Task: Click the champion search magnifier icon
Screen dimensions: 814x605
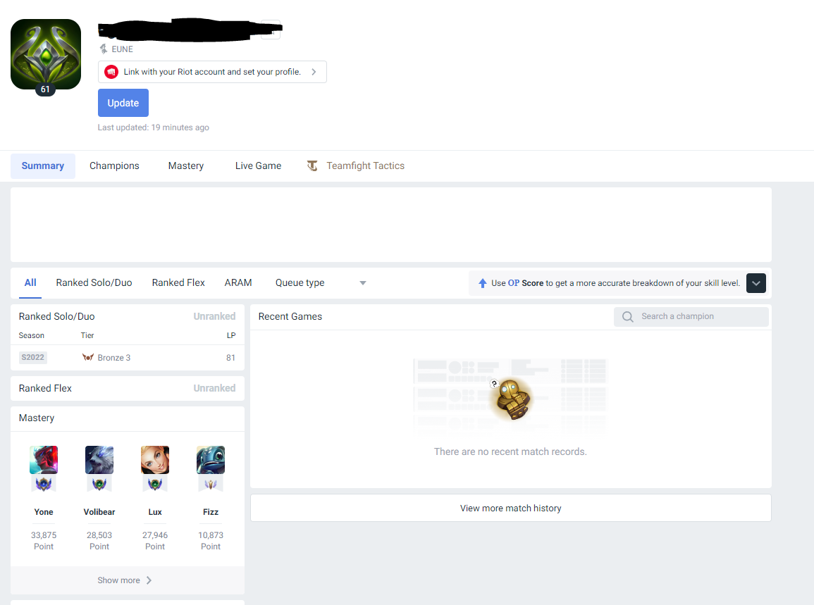Action: coord(628,316)
